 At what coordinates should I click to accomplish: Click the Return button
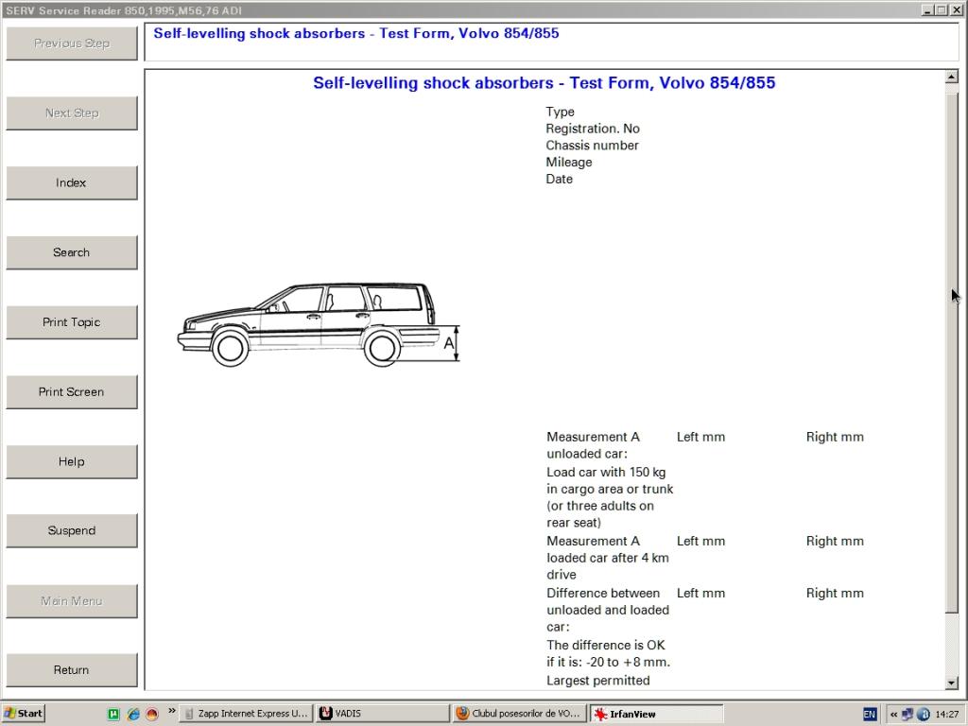(72, 670)
